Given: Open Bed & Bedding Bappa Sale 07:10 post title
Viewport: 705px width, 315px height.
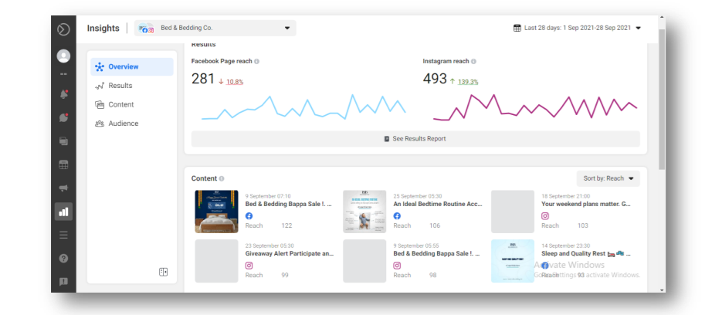Looking at the screenshot, I should tap(289, 204).
